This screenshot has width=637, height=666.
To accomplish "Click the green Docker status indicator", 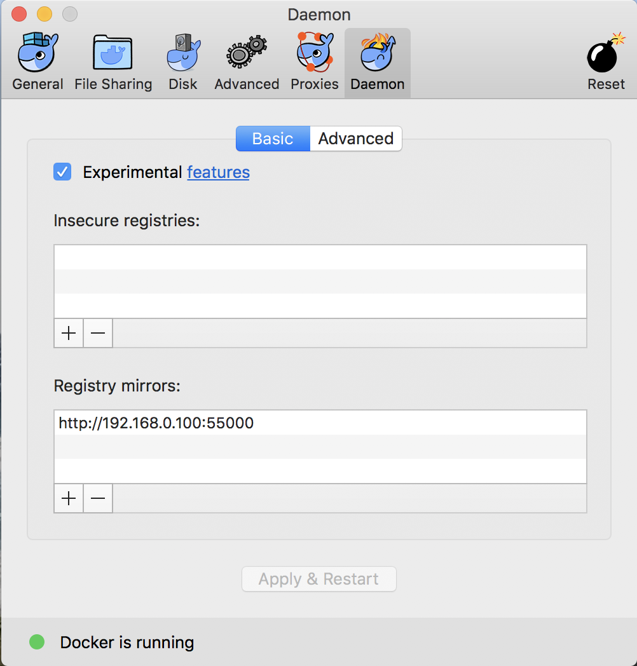I will [37, 642].
